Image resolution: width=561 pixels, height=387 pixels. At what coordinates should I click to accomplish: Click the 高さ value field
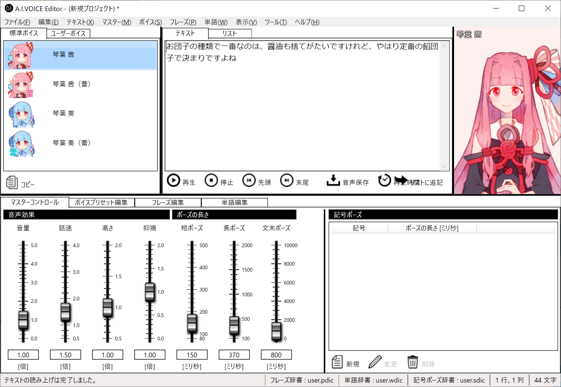(x=107, y=355)
